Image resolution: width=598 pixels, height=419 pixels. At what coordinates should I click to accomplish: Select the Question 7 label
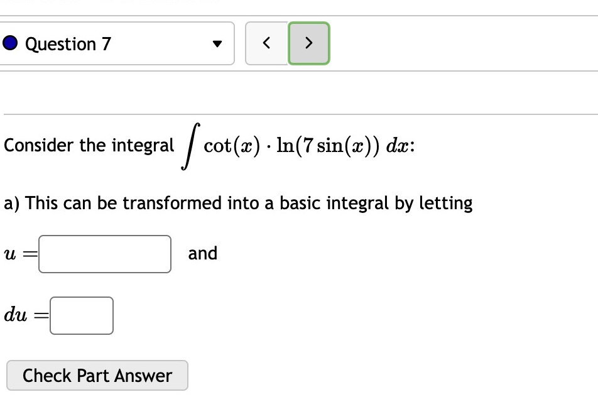[67, 43]
